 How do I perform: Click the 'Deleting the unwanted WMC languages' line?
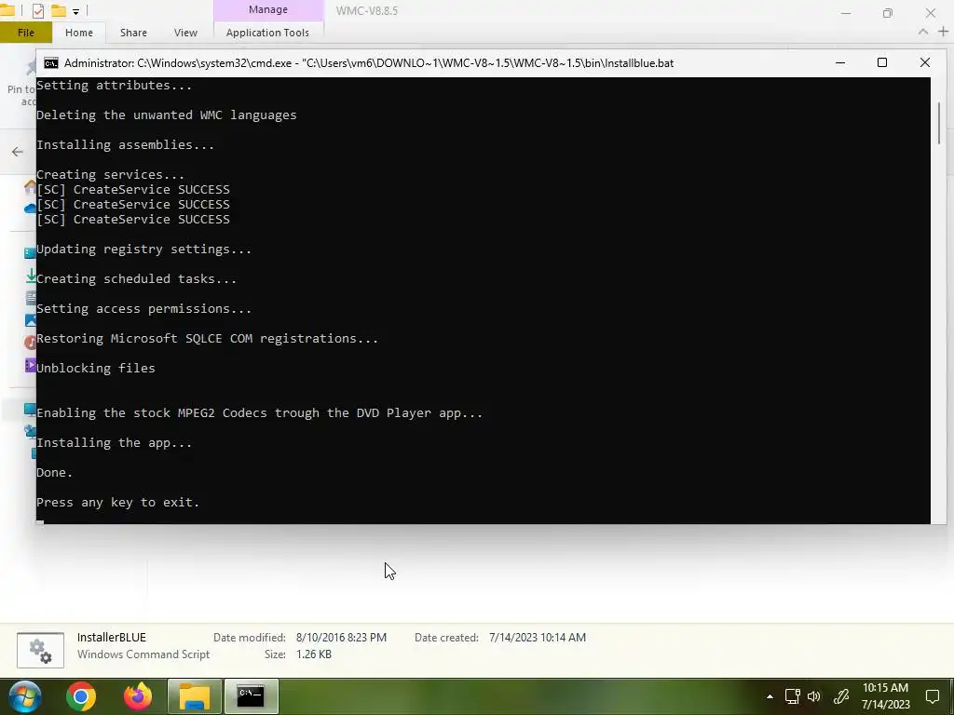tap(167, 115)
